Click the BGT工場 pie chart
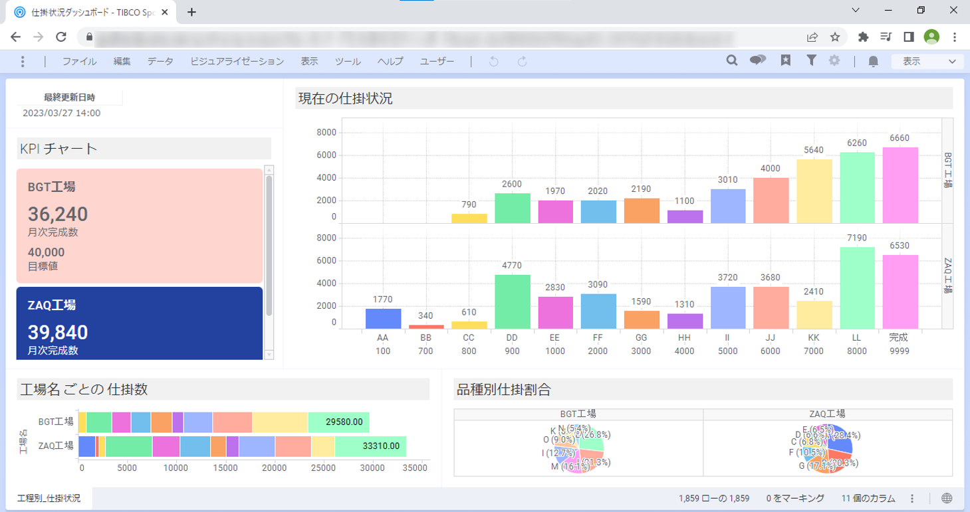 pos(578,448)
